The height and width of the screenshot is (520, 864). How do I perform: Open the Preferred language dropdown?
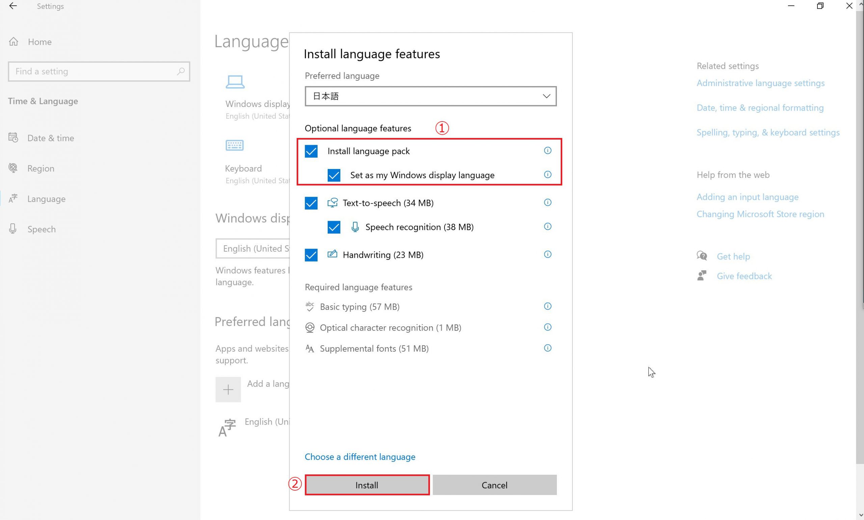coord(430,96)
